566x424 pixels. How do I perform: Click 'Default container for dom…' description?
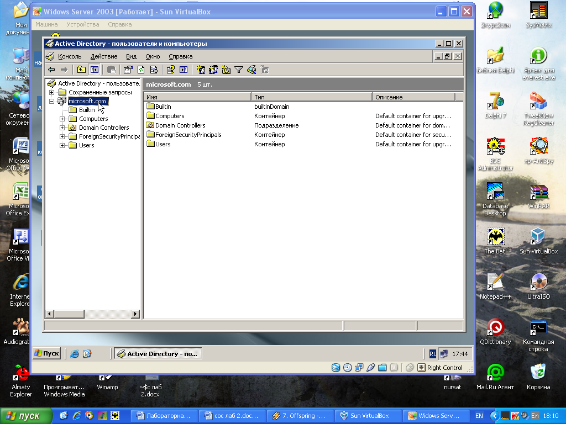pyautogui.click(x=412, y=125)
